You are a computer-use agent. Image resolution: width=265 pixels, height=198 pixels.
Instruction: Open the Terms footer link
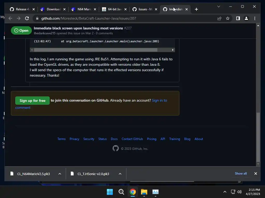(61, 139)
